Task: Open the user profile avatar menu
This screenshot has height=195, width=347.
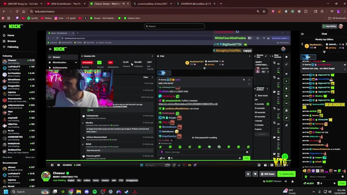Action: tap(341, 26)
